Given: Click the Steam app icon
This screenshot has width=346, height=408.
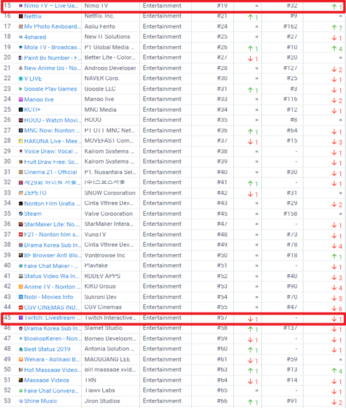Looking at the screenshot, I should pos(21,214).
